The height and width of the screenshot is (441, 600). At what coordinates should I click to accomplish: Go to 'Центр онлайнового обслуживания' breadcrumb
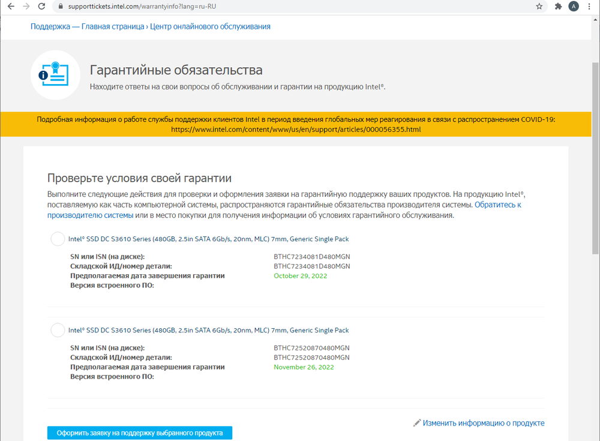[210, 26]
